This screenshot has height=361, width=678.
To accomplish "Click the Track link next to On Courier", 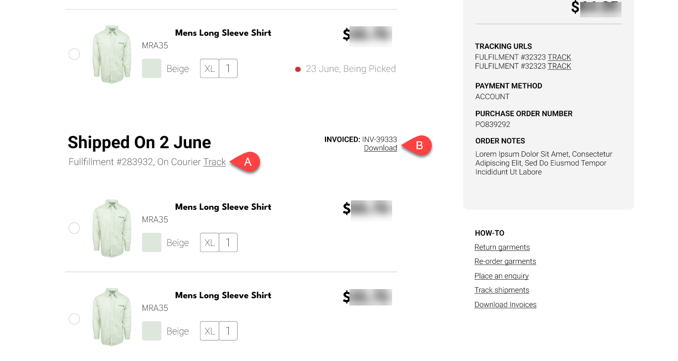I will pos(214,162).
